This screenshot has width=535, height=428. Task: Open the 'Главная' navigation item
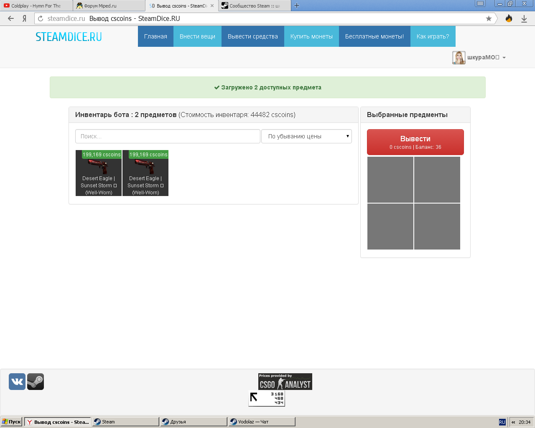coord(155,36)
